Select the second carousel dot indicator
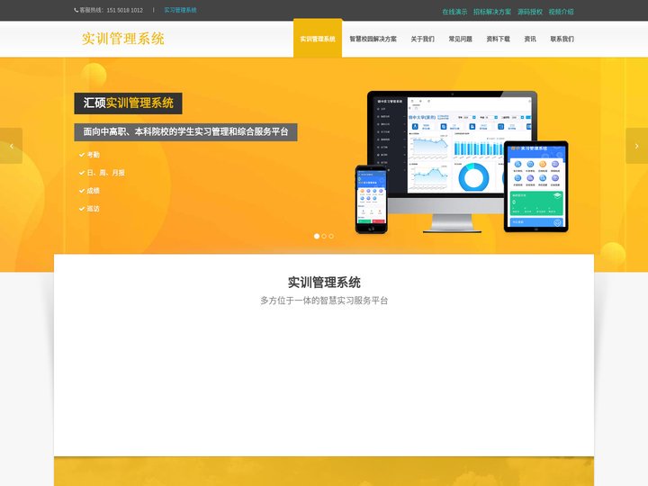 click(x=324, y=236)
